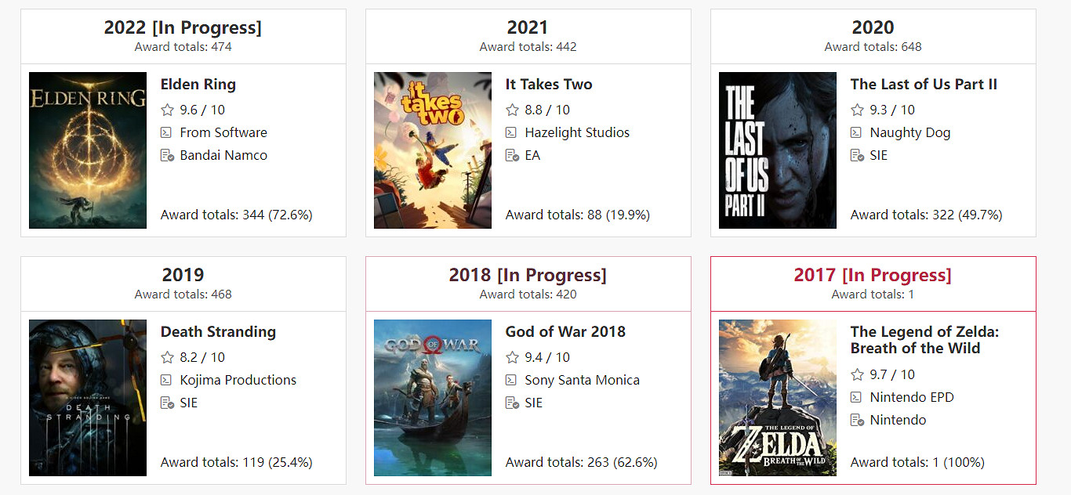The height and width of the screenshot is (495, 1071).
Task: Select the It Takes Two cover art
Action: click(433, 150)
